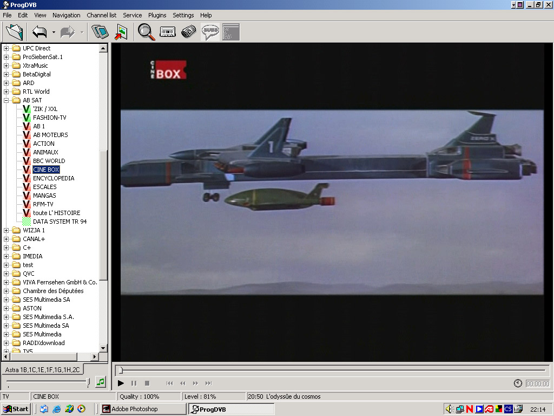
Task: Switch to Adobe Photoshop in taskbar
Action: tap(143, 409)
